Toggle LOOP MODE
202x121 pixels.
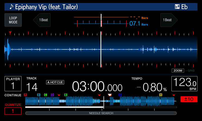pyautogui.click(x=13, y=20)
